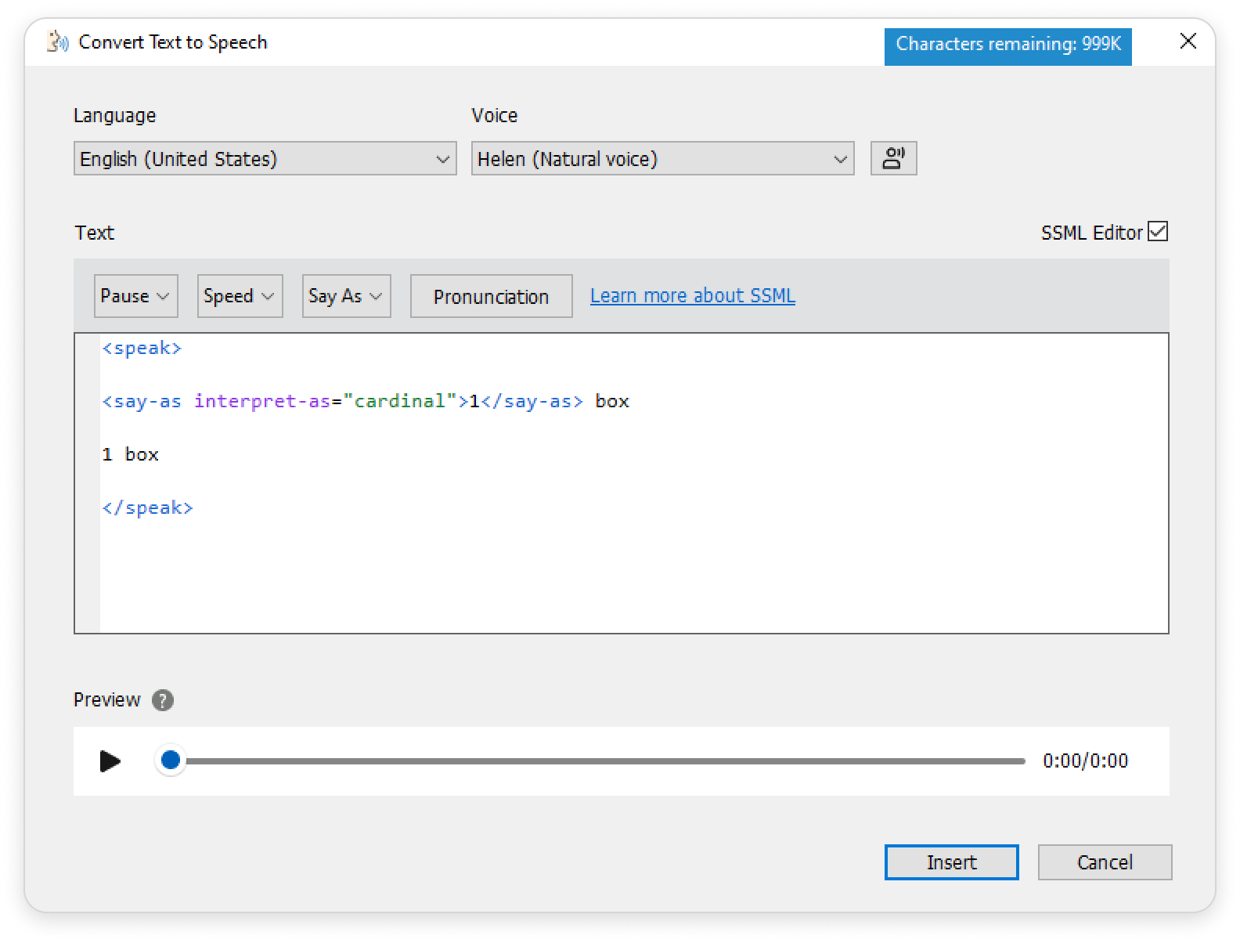This screenshot has height=943, width=1240.
Task: Click the Cancel button
Action: (1105, 862)
